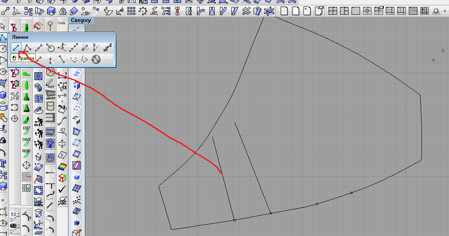
Task: Click the skull icon with corner brackets
Action: pyautogui.click(x=62, y=201)
